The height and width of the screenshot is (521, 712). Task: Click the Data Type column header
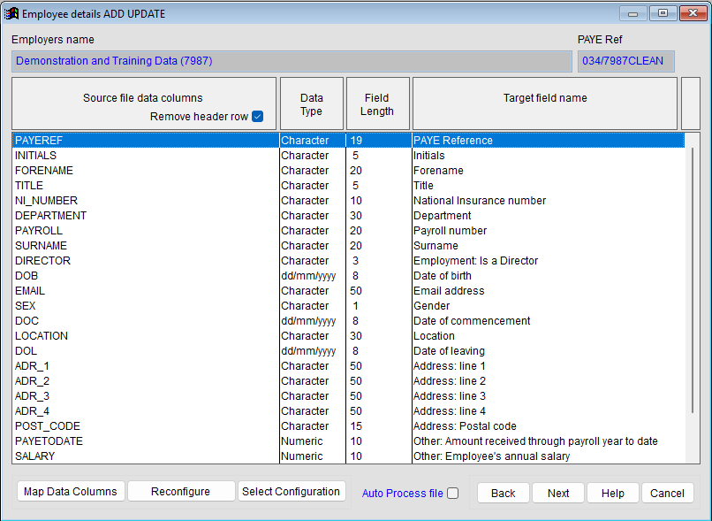[x=312, y=104]
